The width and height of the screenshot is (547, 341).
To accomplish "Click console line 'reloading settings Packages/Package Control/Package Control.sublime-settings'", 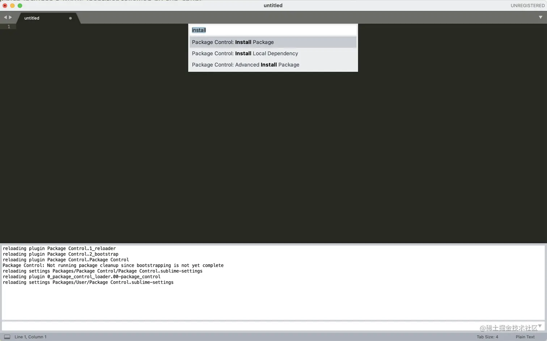I will click(x=103, y=271).
